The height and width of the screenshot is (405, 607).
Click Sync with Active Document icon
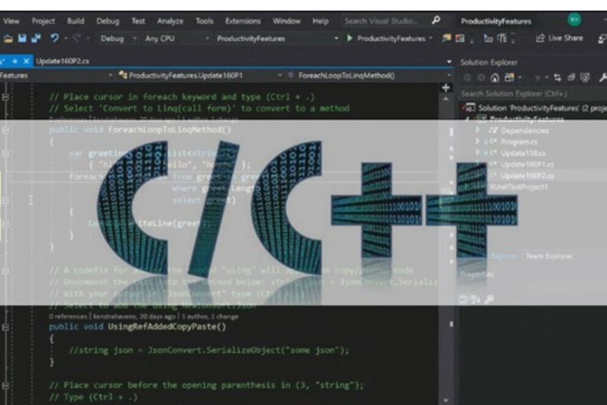pyautogui.click(x=558, y=78)
